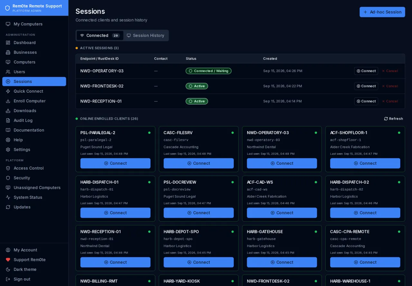Click the My Computers monitor icon
412x286 pixels.
click(8, 24)
